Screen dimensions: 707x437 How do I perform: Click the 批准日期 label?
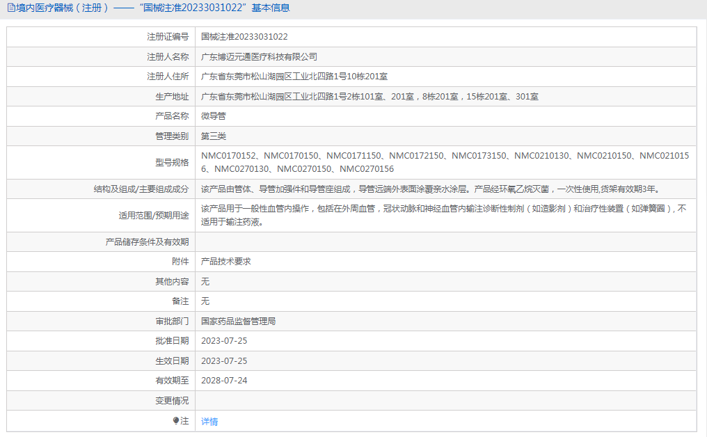tap(172, 341)
